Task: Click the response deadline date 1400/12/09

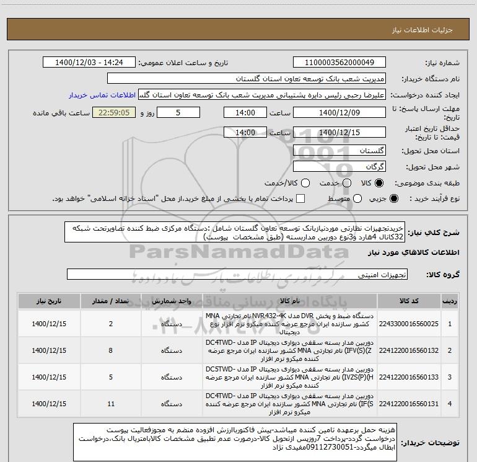Action: click(x=339, y=112)
